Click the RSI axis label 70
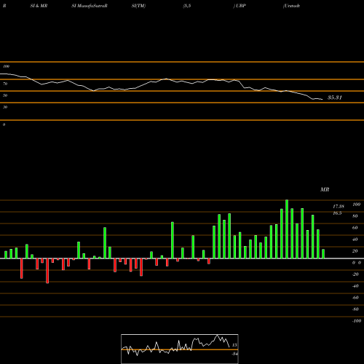 pyautogui.click(x=5, y=84)
